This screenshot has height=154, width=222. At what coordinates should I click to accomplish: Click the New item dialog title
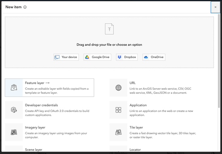[x=13, y=7]
